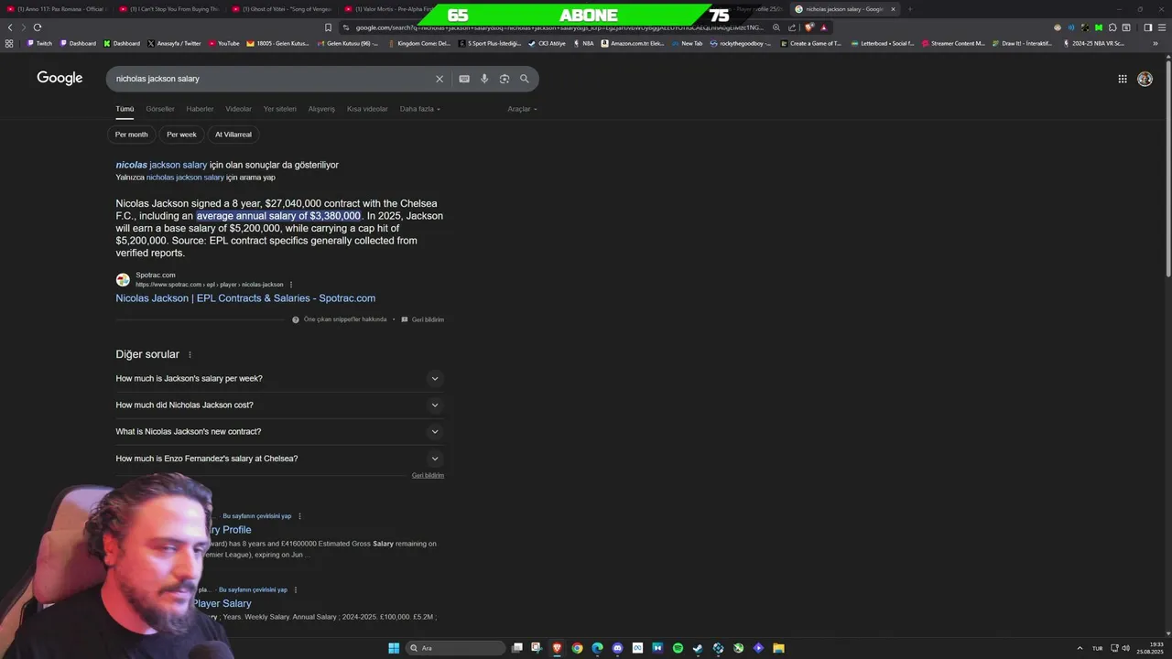Expand "How much is Jackson's salary per week?"
1172x659 pixels.
(279, 378)
